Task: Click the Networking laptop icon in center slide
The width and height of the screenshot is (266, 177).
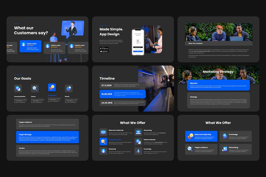Action: click(x=138, y=132)
